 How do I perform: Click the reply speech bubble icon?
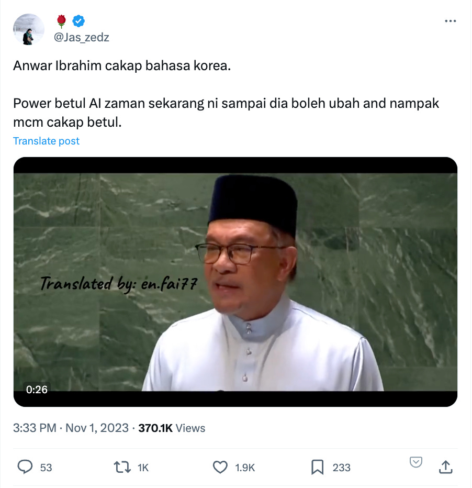point(25,467)
